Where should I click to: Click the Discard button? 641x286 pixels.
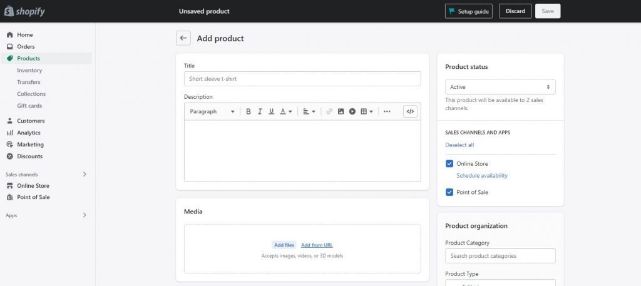tap(515, 11)
